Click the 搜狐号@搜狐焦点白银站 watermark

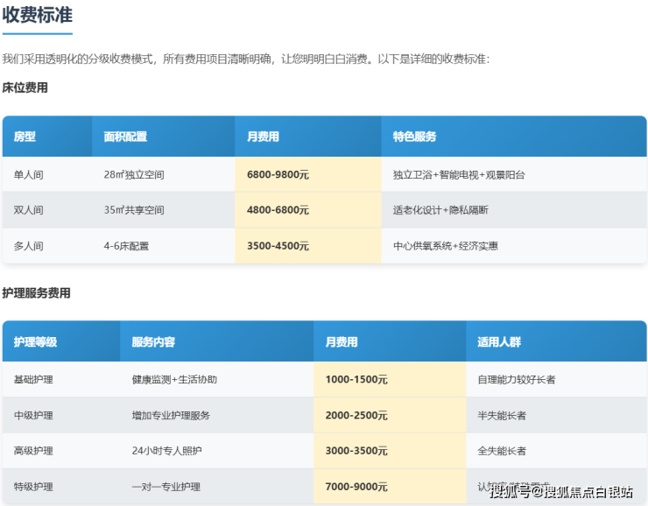[x=560, y=492]
